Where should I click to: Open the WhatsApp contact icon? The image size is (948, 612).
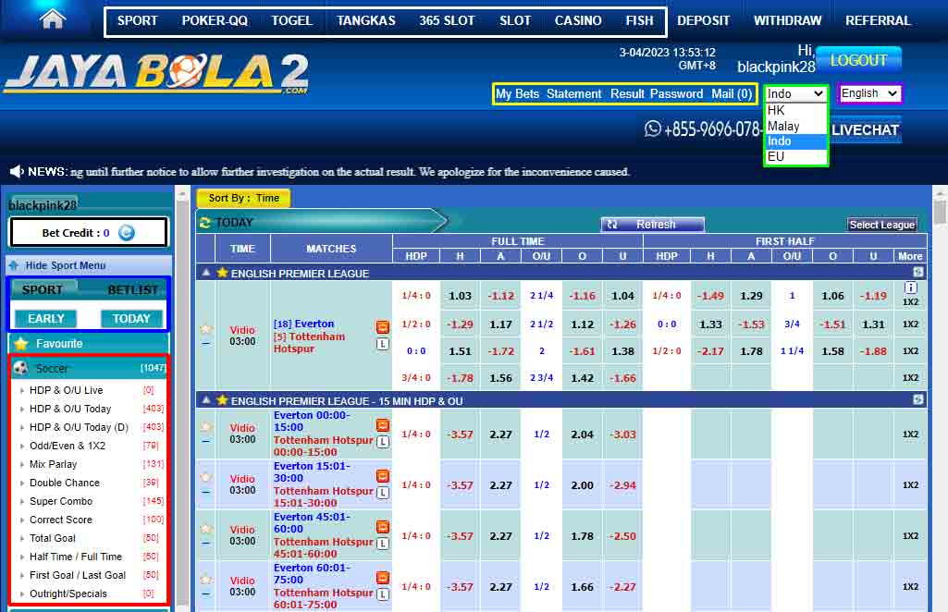tap(653, 129)
